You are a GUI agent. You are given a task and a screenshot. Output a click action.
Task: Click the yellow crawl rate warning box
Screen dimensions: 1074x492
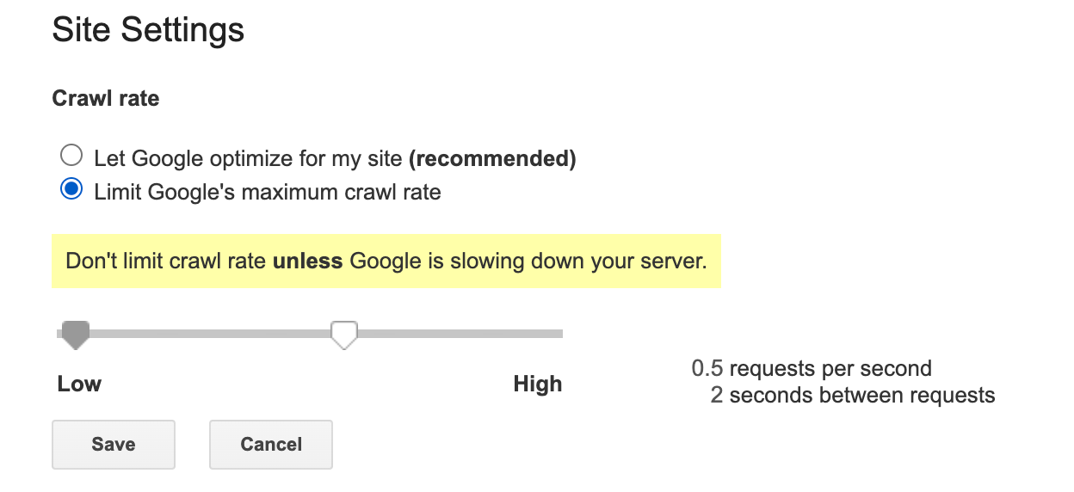pos(386,261)
